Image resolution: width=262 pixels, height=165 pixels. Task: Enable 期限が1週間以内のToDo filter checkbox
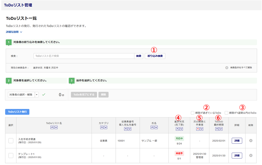coord(226,113)
